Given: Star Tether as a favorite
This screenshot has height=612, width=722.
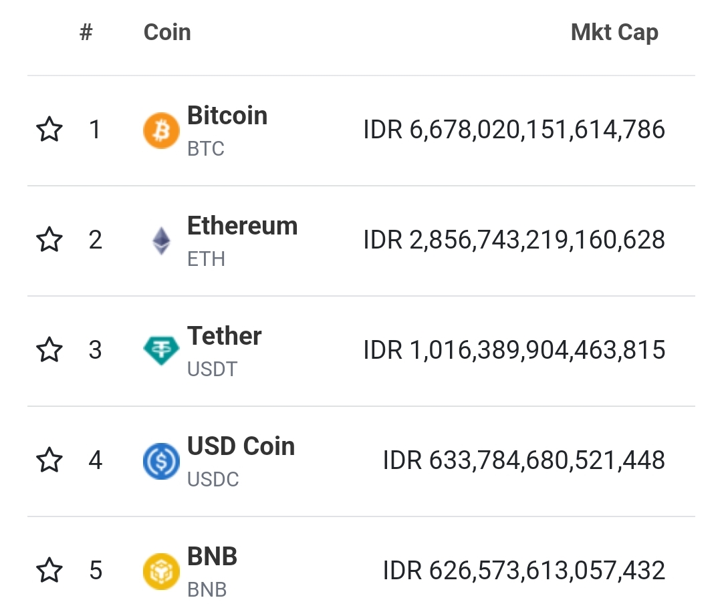Looking at the screenshot, I should pos(49,350).
